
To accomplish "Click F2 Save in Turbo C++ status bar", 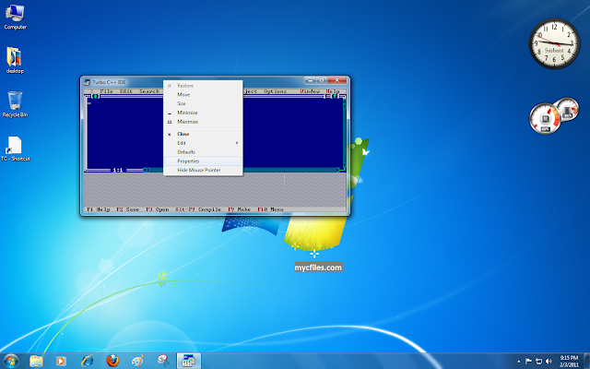I will [x=127, y=209].
